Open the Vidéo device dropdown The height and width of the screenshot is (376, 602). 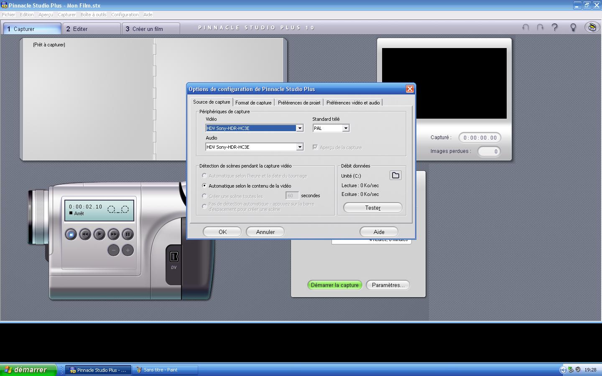click(x=300, y=128)
